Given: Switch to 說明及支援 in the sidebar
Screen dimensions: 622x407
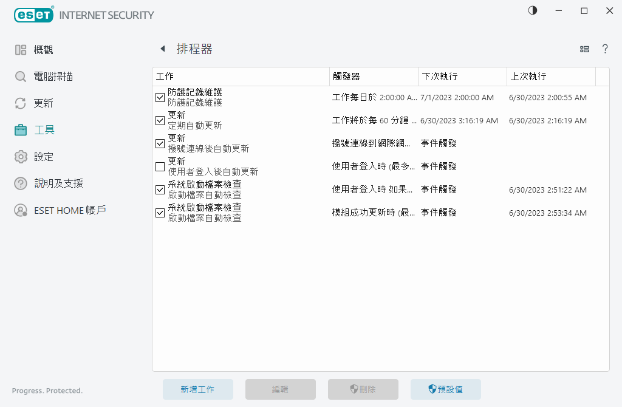Looking at the screenshot, I should click(21, 183).
